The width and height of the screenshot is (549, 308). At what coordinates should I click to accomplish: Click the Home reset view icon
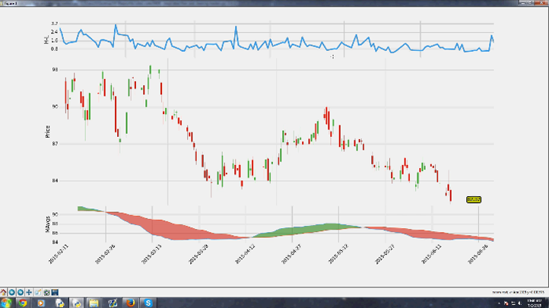pyautogui.click(x=4, y=291)
